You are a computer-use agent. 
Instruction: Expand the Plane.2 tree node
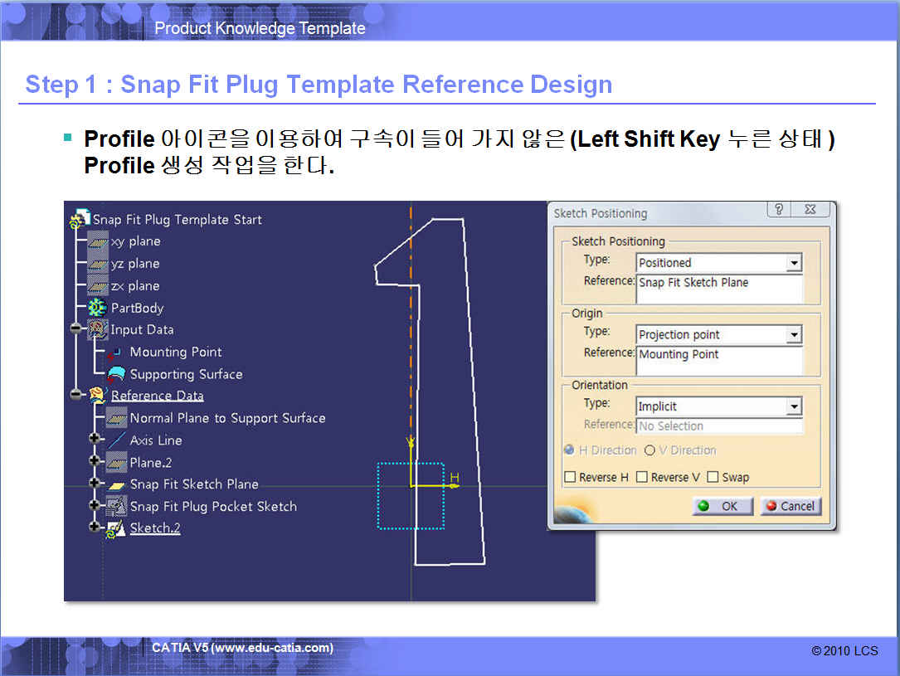(x=95, y=462)
